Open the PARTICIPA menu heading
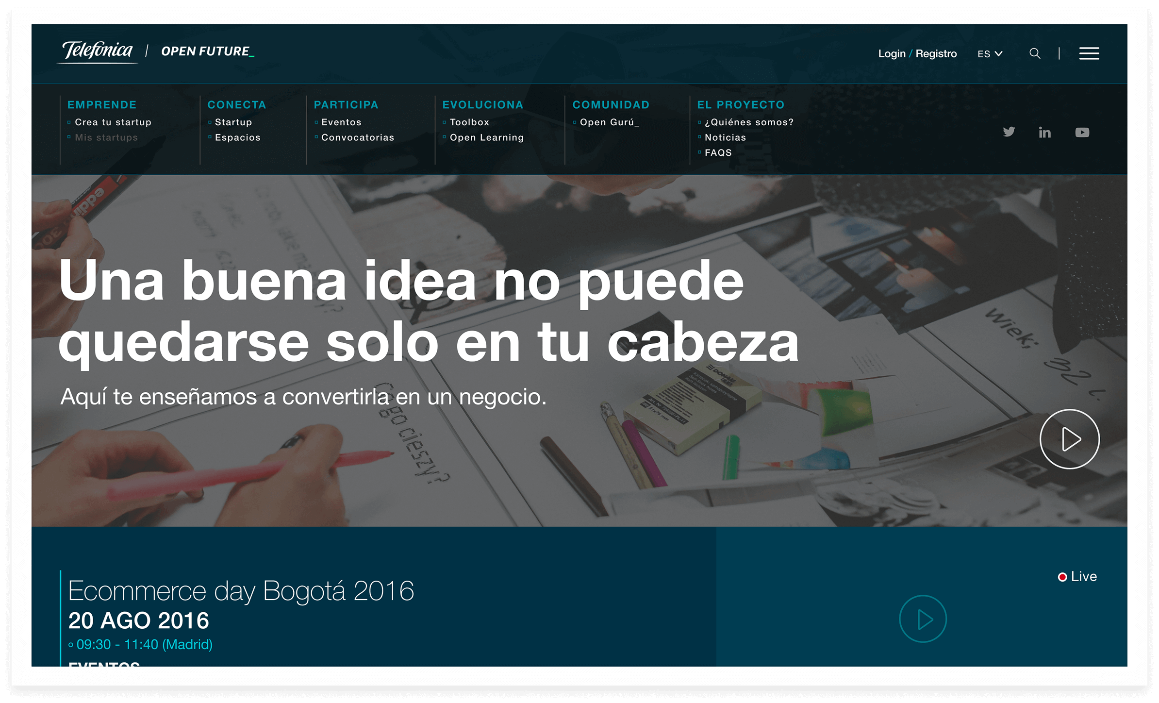 click(346, 105)
